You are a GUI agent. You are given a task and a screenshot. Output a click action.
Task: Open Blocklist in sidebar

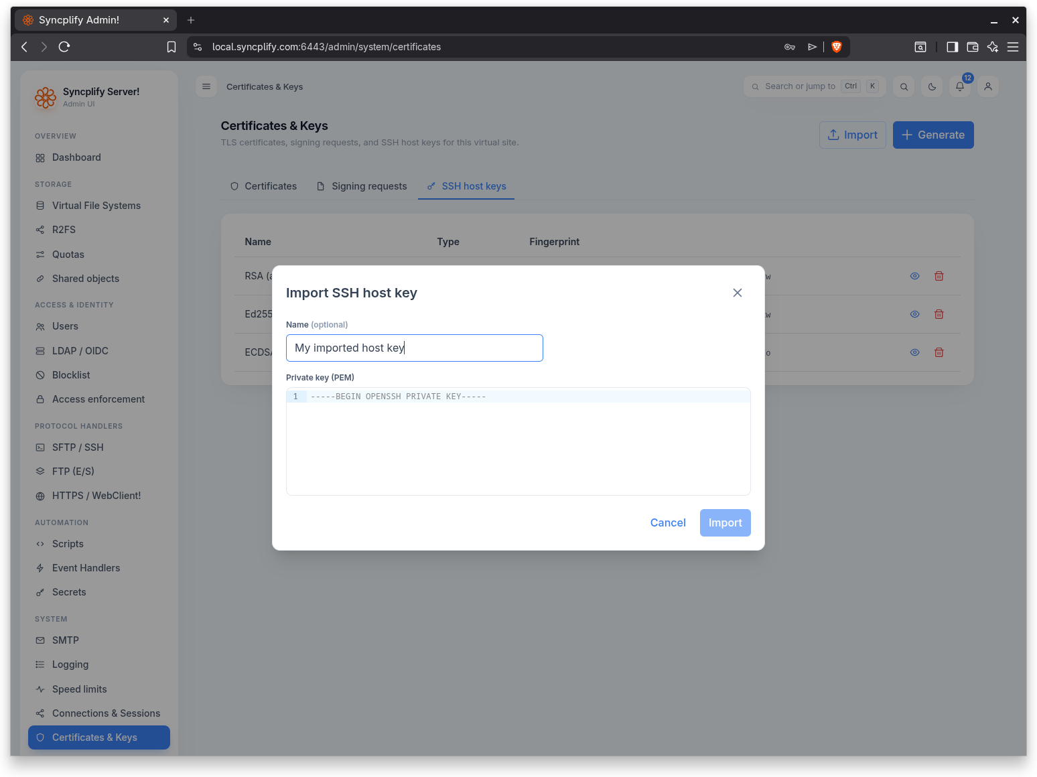(x=99, y=375)
